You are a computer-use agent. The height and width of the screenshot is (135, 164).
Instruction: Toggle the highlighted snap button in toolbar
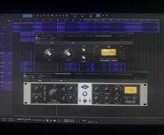click(98, 15)
